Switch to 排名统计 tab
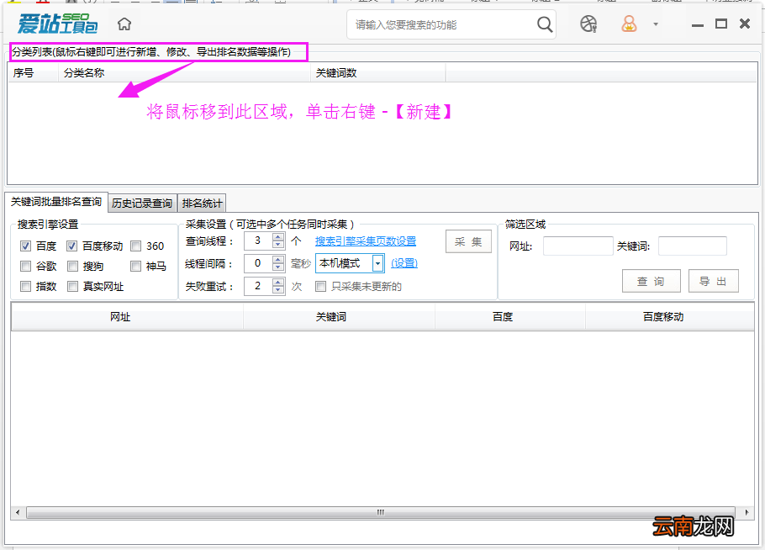 202,203
